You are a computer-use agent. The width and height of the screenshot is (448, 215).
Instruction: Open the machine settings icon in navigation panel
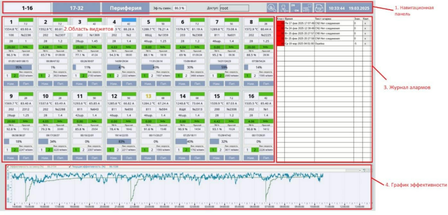tap(307, 8)
